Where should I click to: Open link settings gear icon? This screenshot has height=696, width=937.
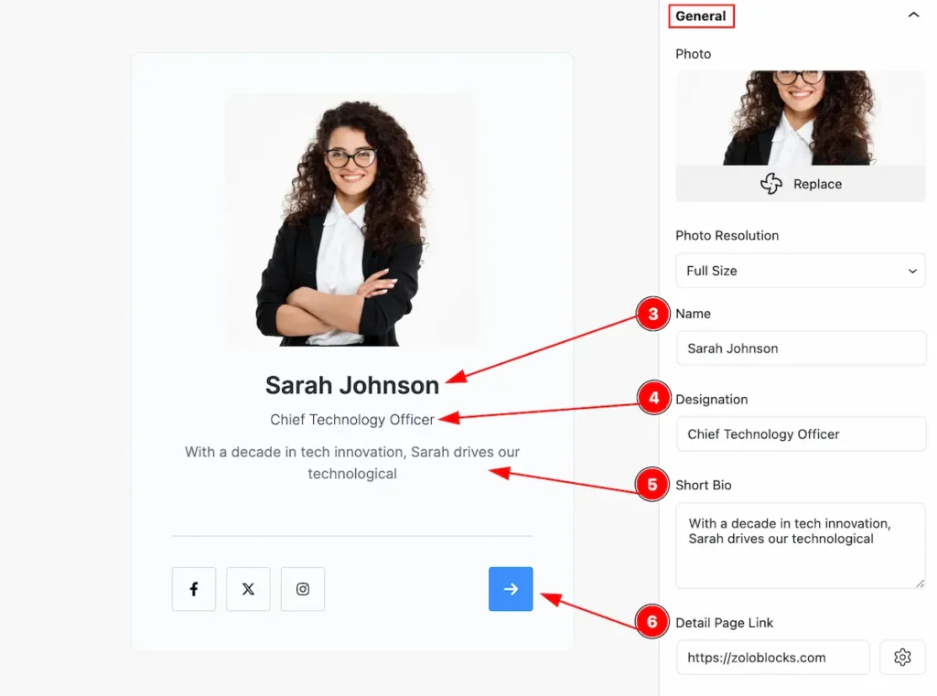pyautogui.click(x=902, y=658)
